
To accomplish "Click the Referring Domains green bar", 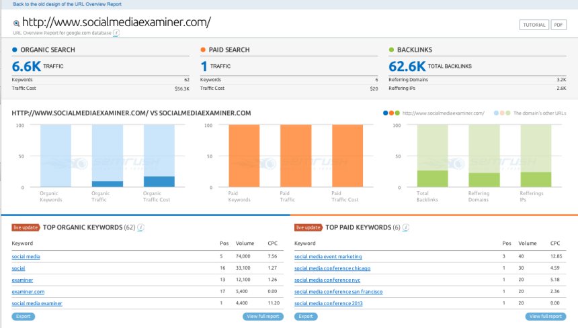I will (x=485, y=156).
